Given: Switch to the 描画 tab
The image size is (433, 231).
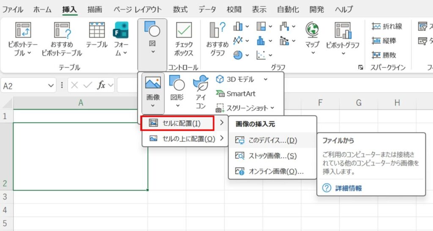Looking at the screenshot, I should point(95,9).
